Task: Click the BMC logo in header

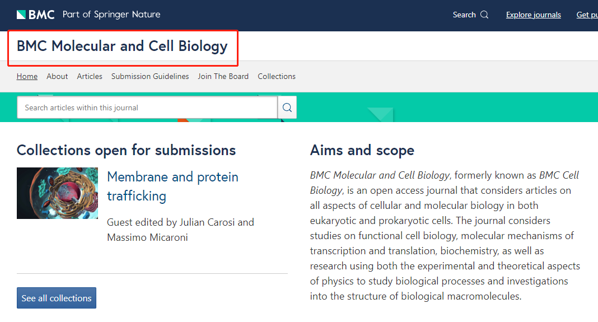Action: [x=36, y=15]
